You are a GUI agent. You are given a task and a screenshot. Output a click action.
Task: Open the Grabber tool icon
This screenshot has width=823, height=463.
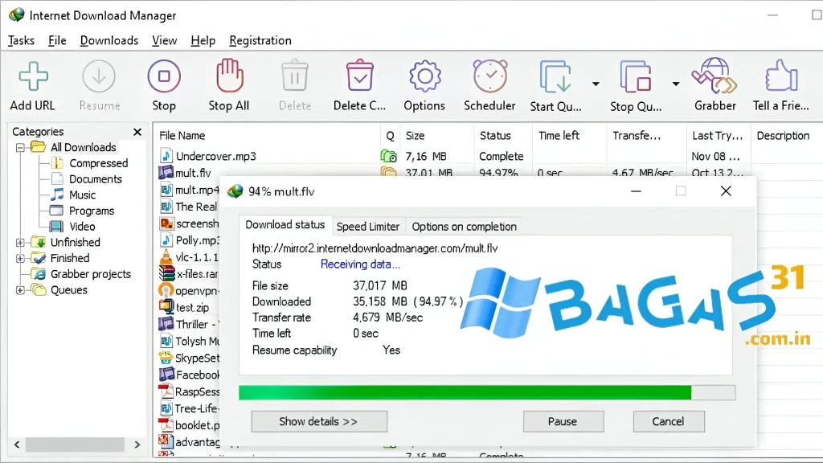714,76
